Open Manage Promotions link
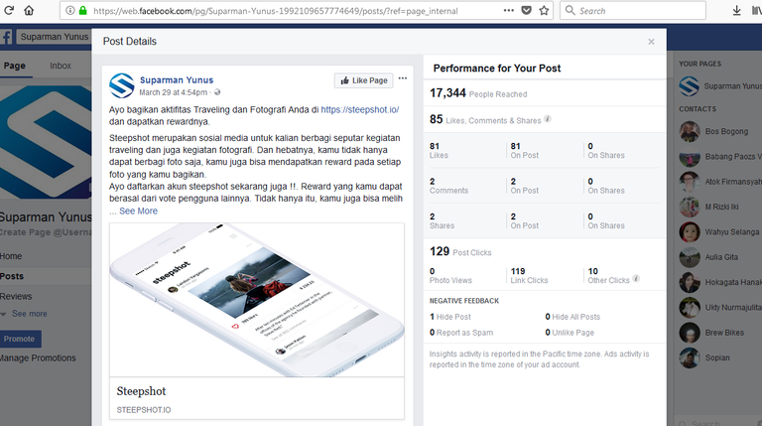This screenshot has width=762, height=426. tap(38, 357)
